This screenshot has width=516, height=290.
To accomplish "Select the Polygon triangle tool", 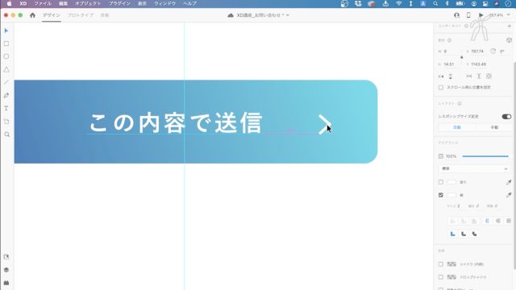I will coord(6,69).
